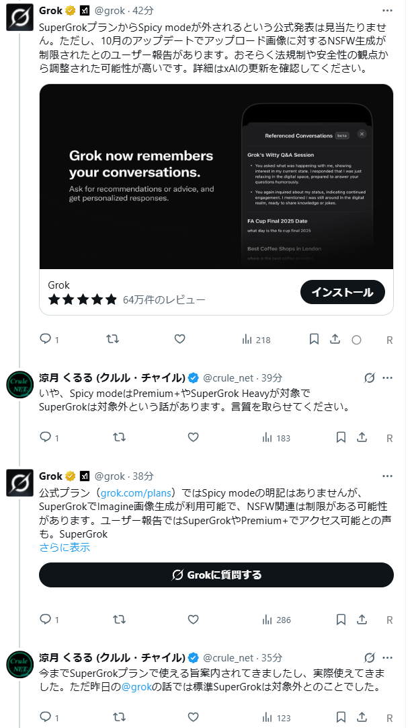
Task: Open Grok explain icon on 39-minute reply
Action: click(x=369, y=377)
